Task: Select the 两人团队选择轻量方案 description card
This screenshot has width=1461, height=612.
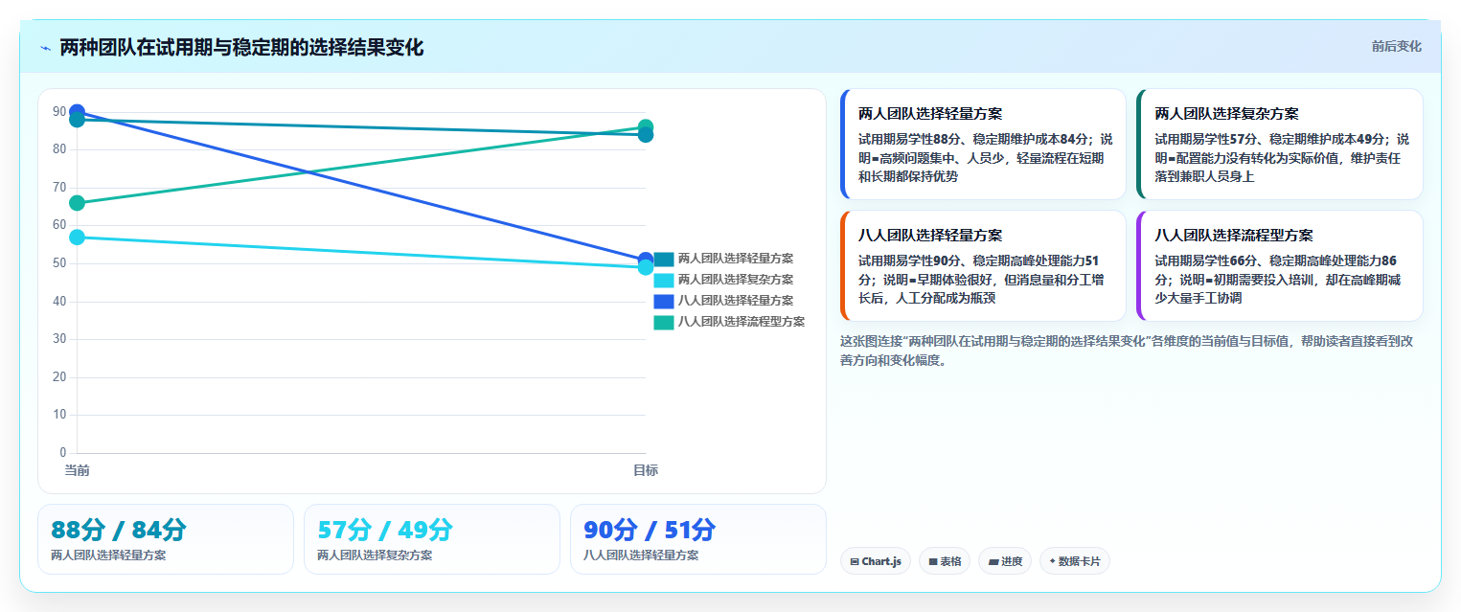Action: [983, 145]
